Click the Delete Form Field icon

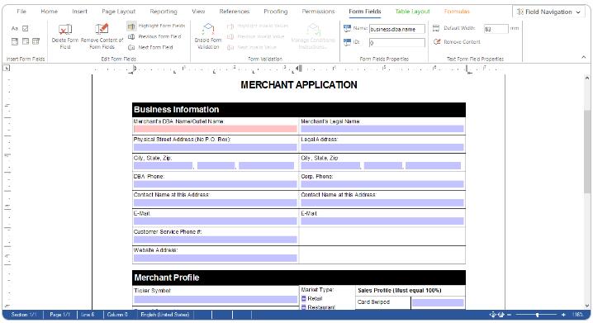(x=65, y=30)
